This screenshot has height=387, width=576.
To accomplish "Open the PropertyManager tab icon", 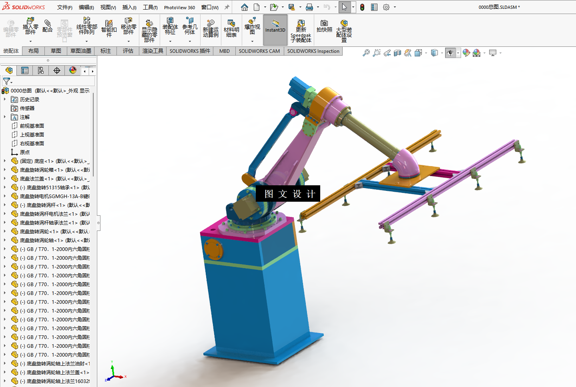I will pos(25,70).
